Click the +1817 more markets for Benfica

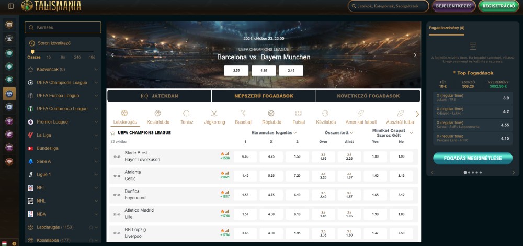[225, 197]
